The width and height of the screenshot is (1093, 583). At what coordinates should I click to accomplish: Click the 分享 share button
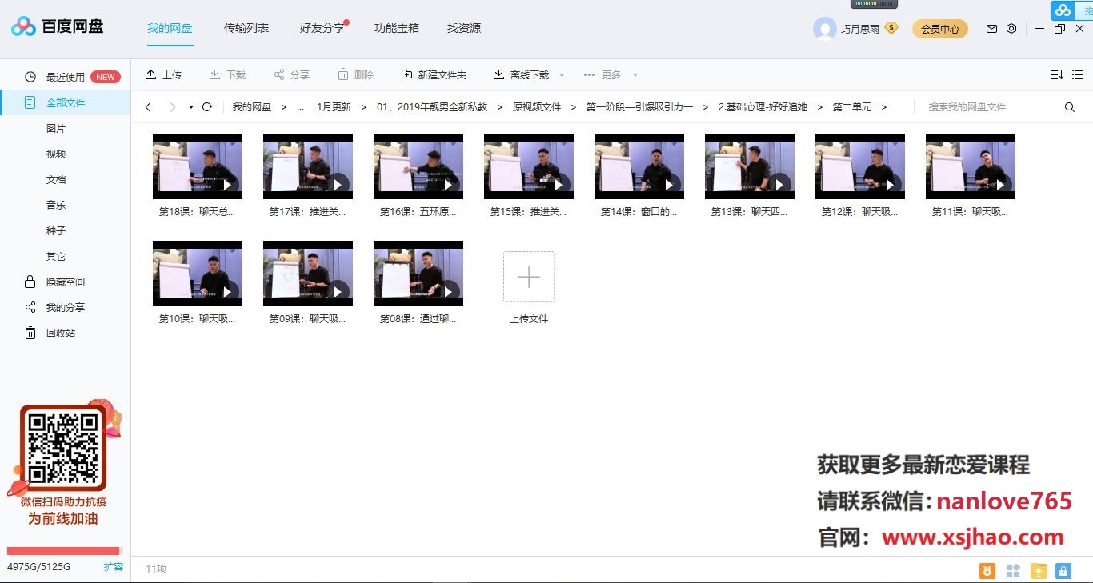point(291,74)
